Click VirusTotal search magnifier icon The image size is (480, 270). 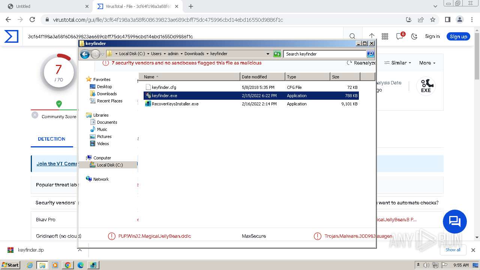click(352, 36)
